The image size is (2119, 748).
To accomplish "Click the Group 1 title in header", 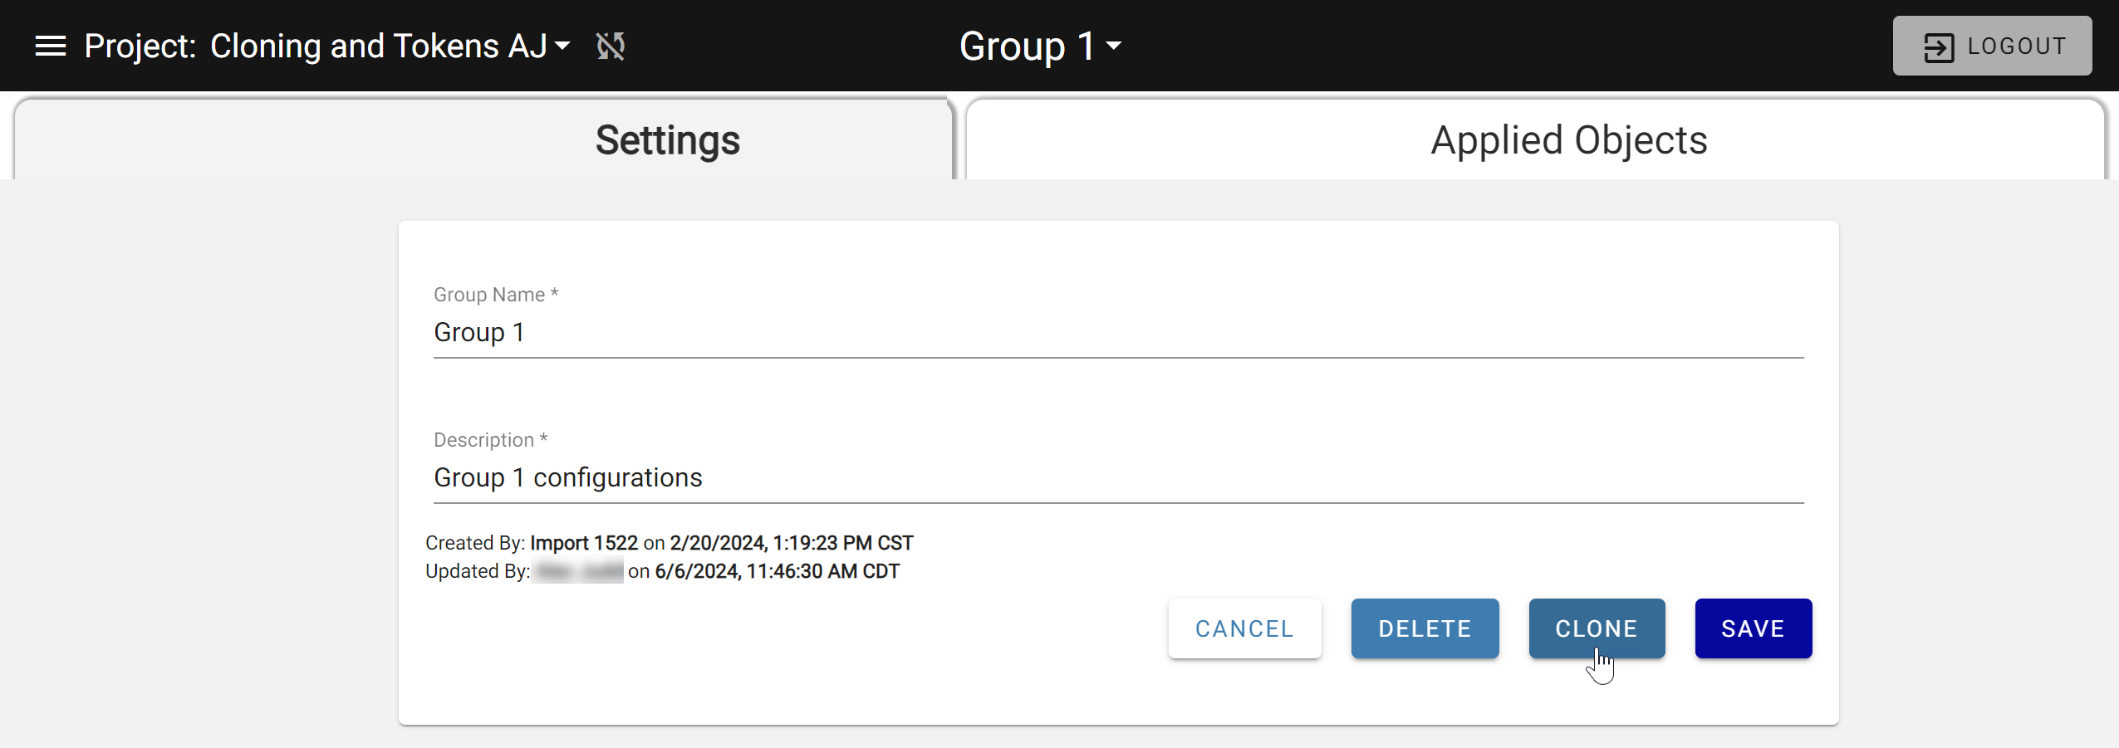I will 1028,46.
